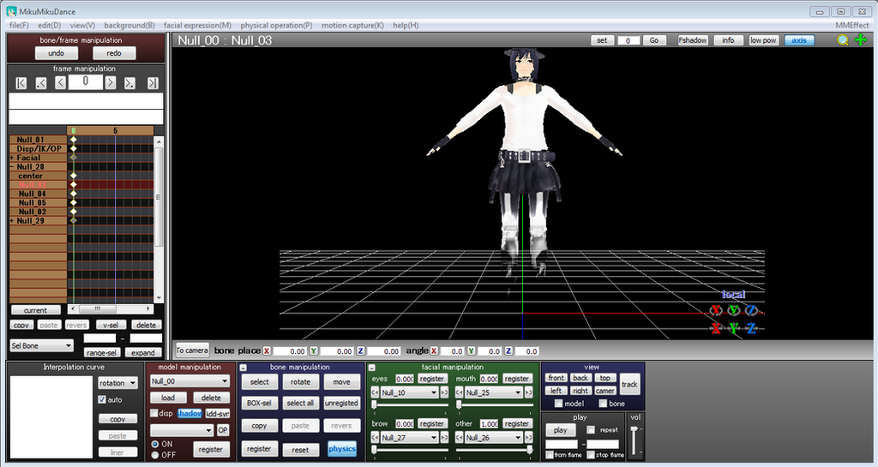Image resolution: width=878 pixels, height=467 pixels.
Task: Toggle the axis button in viewport toolbar
Action: tap(799, 40)
